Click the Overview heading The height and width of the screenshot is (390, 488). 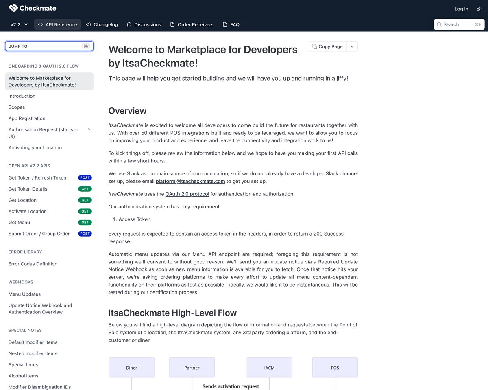[127, 111]
